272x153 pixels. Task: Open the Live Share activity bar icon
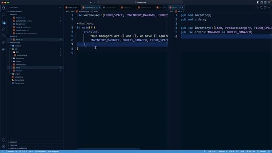coord(3,42)
